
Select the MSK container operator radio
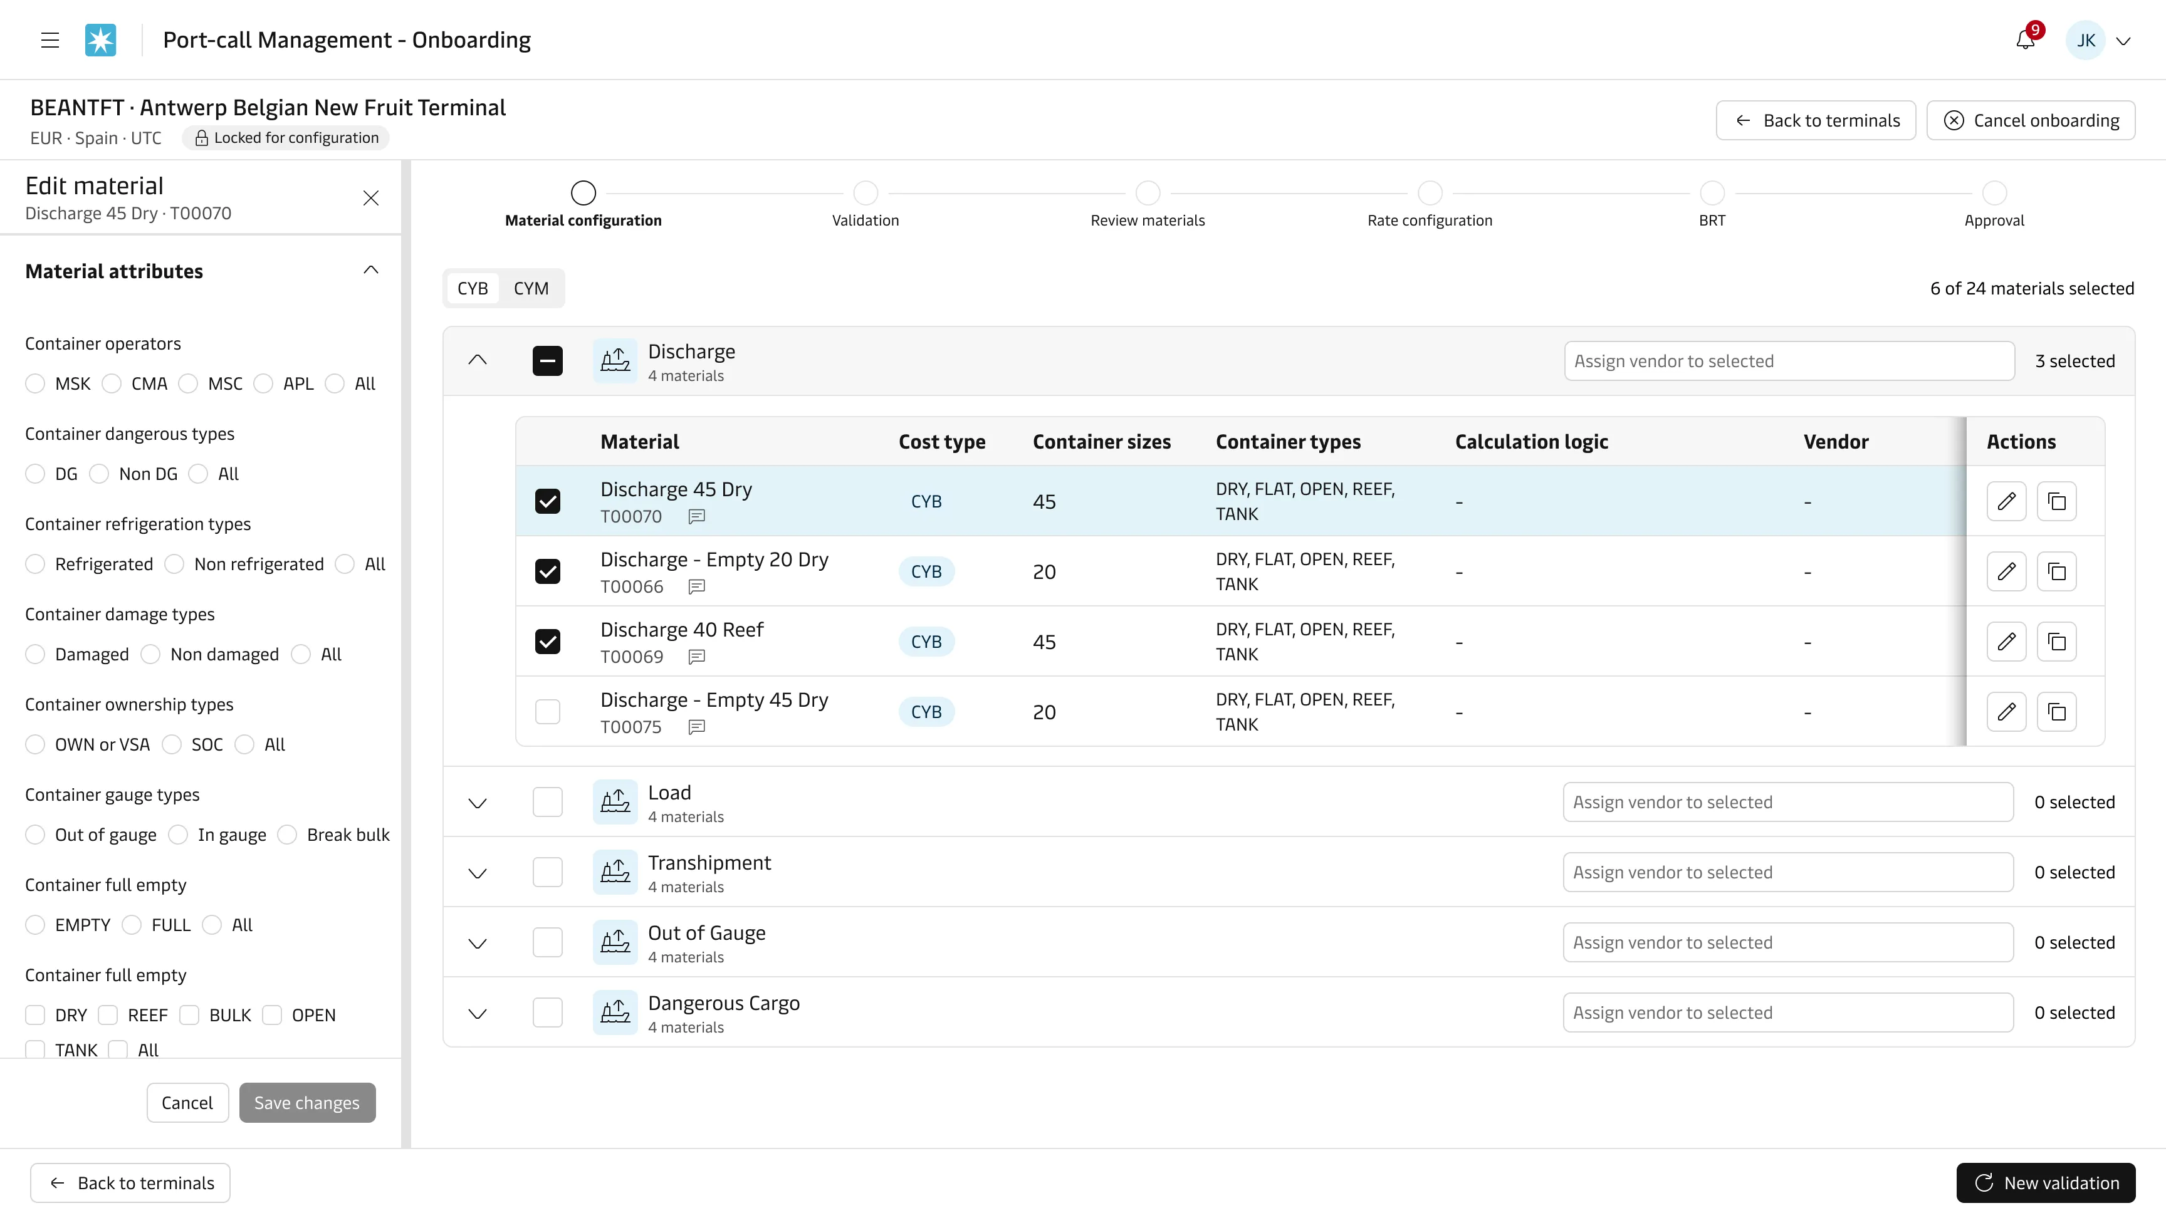(x=34, y=384)
